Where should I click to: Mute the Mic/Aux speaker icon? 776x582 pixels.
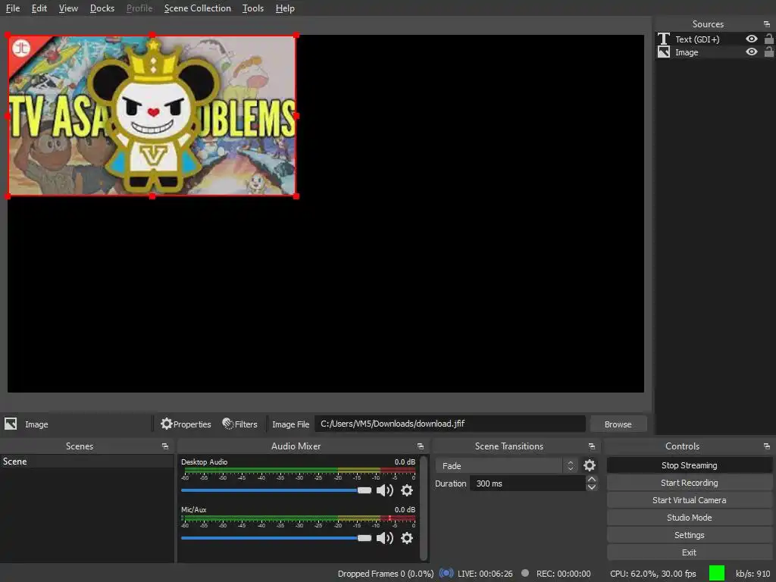pos(384,538)
